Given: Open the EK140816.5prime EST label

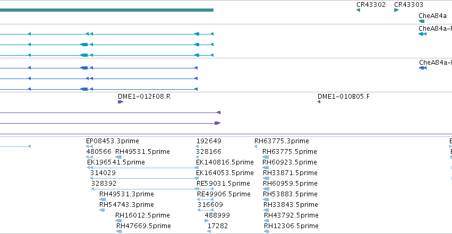Looking at the screenshot, I should (225, 162).
